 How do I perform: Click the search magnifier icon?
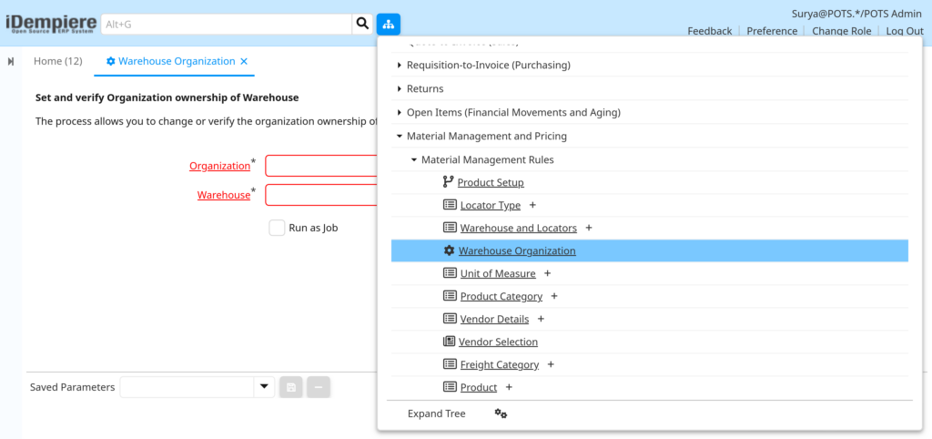pos(362,24)
